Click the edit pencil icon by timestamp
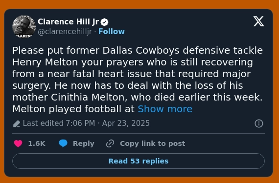Screen dimensions: 279x183 click(x=17, y=124)
